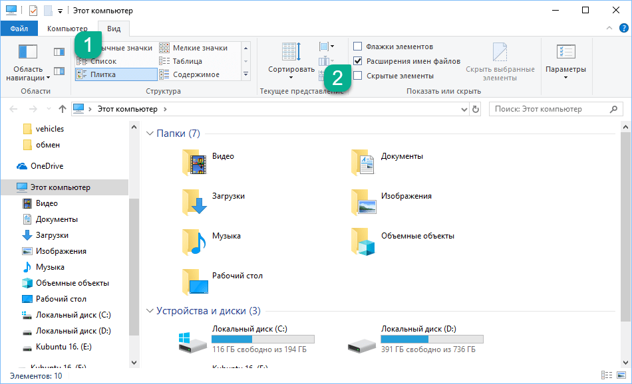Switch to the Компьютер ribbon tab
This screenshot has height=384, width=632.
pyautogui.click(x=67, y=29)
